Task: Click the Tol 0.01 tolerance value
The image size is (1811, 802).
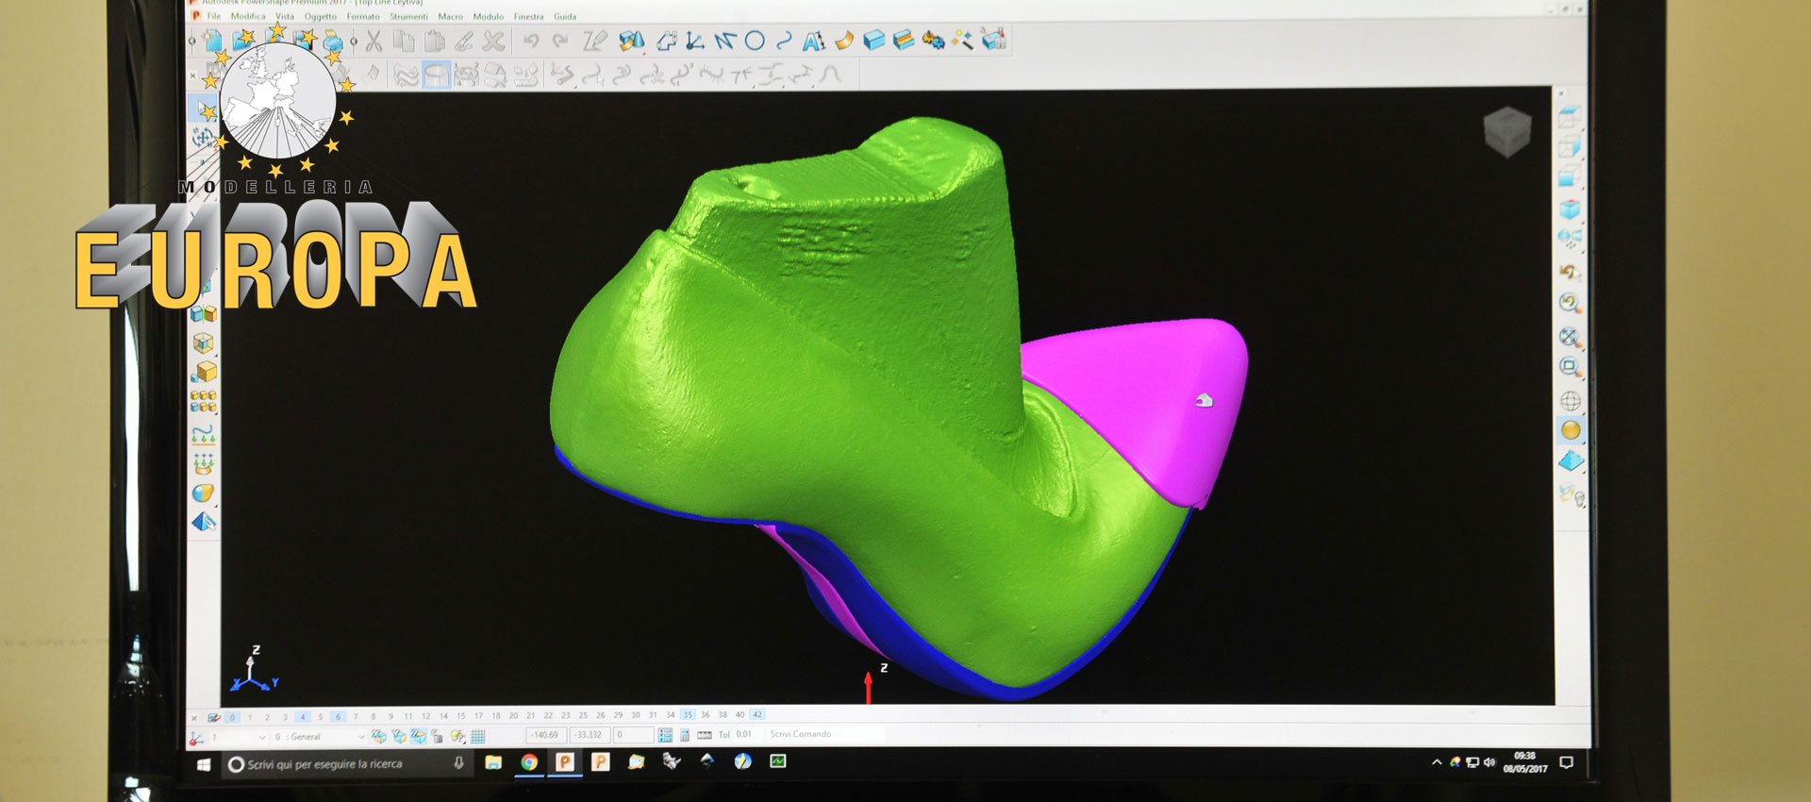Action: click(x=743, y=734)
